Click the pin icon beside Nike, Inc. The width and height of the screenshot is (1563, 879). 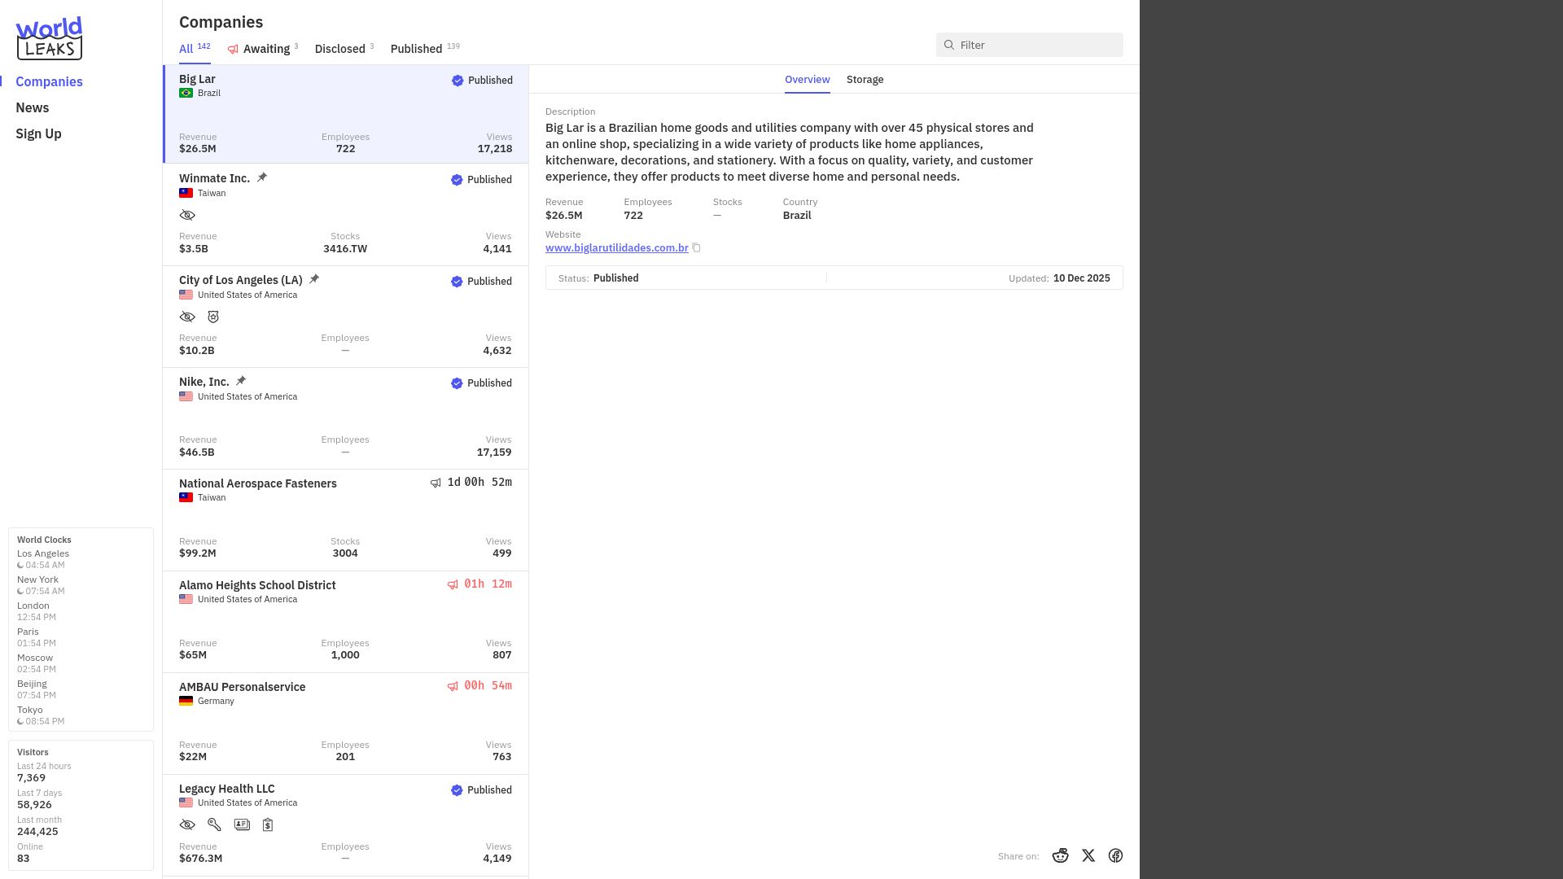coord(241,381)
